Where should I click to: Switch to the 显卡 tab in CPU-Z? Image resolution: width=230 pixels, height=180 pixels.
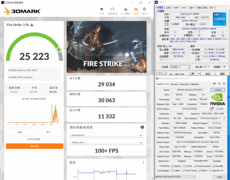tap(192, 8)
